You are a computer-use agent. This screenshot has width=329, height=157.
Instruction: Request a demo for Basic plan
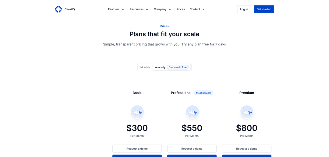[x=137, y=148]
